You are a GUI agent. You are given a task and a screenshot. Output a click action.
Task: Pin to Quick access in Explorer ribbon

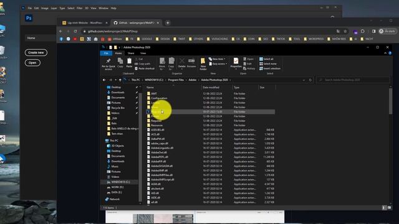[x=108, y=63]
